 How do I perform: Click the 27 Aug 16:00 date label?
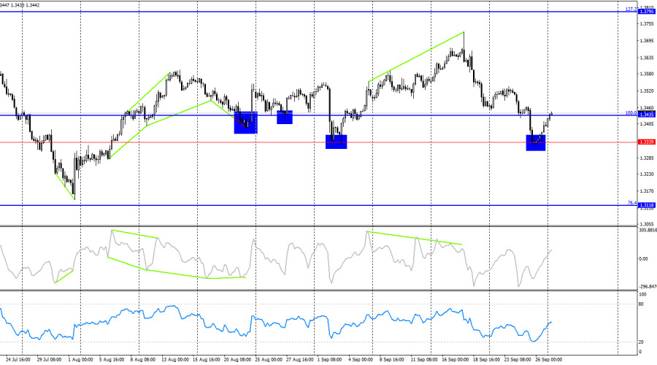[300, 360]
